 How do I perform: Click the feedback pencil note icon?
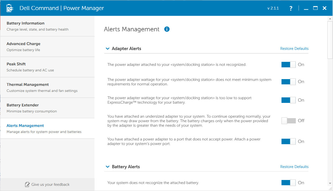click(x=27, y=184)
